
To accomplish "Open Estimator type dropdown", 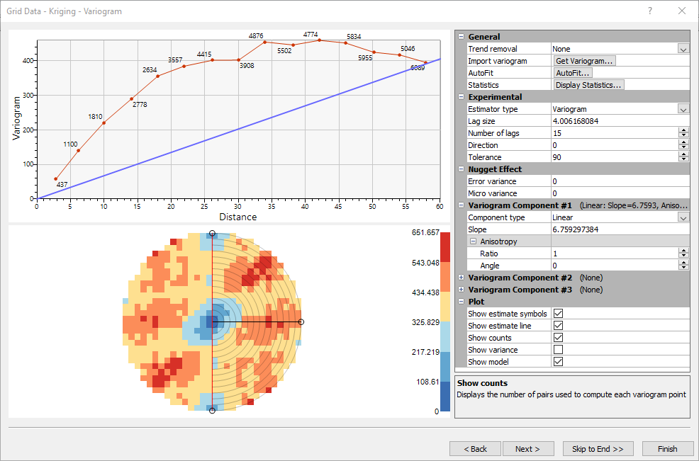I will tap(683, 109).
